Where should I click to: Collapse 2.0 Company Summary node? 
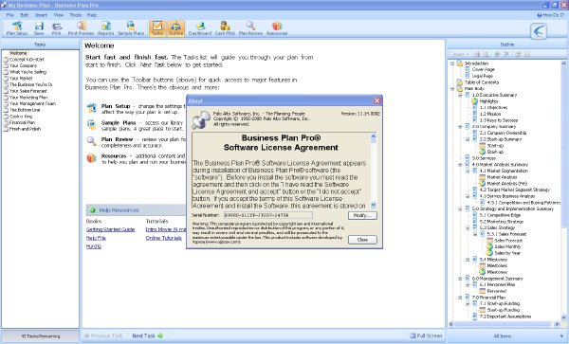click(x=460, y=127)
